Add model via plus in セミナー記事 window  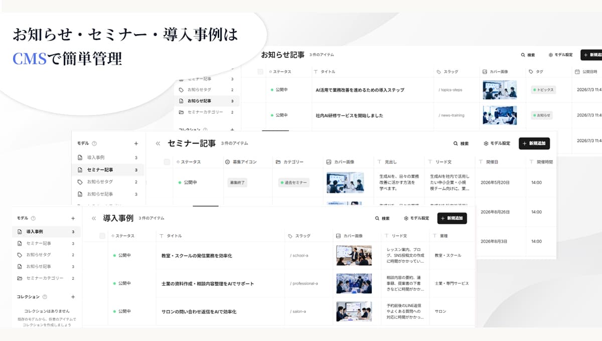pos(136,143)
